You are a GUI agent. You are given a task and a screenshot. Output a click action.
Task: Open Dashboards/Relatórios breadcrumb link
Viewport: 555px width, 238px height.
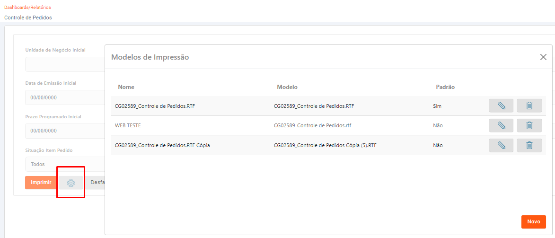pos(27,8)
